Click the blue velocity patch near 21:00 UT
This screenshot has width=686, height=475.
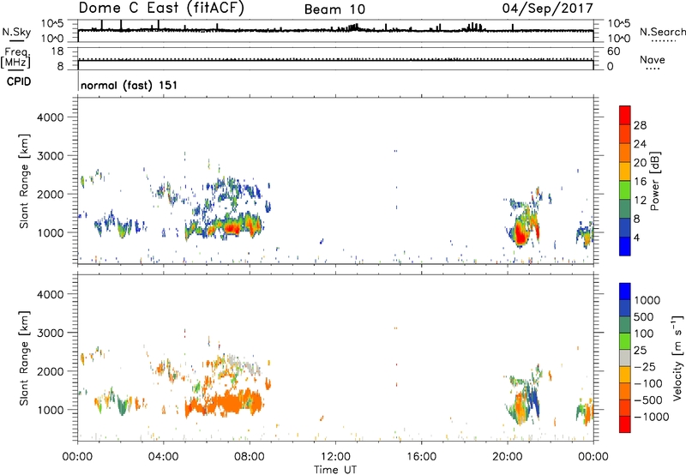point(533,398)
